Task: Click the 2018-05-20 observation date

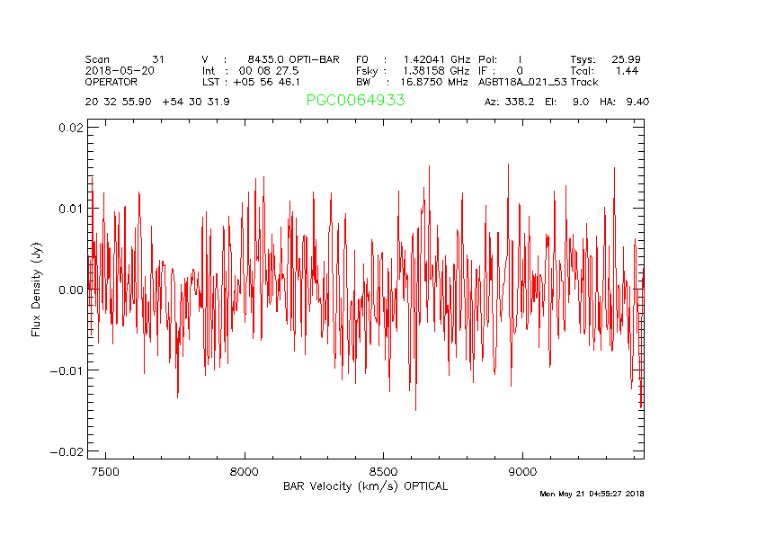Action: [x=120, y=70]
